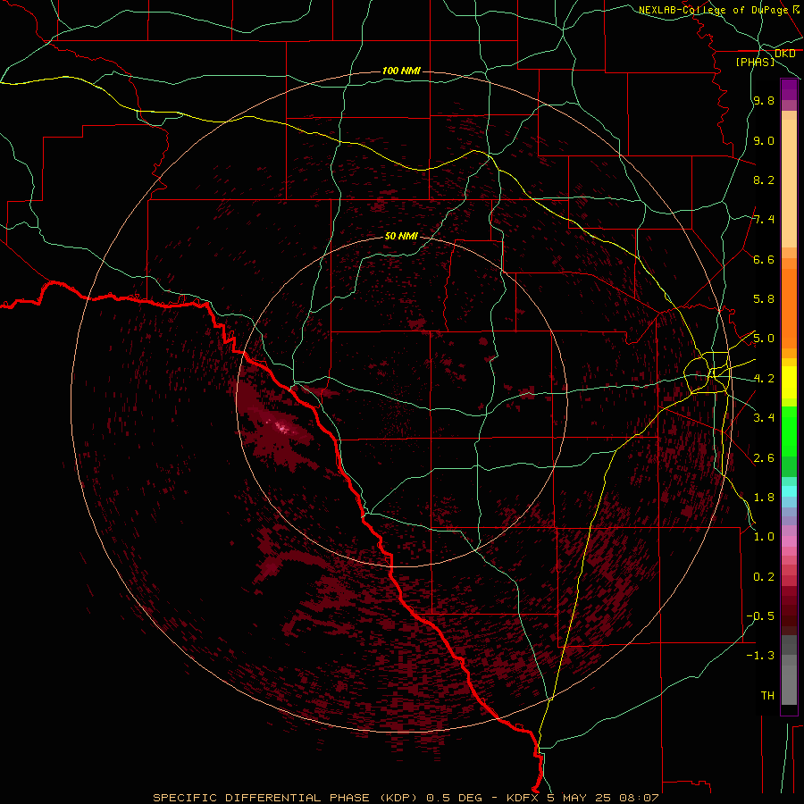Screen dimensions: 804x804
Task: Click the 3.4 value on the color scale
Action: pyautogui.click(x=764, y=417)
